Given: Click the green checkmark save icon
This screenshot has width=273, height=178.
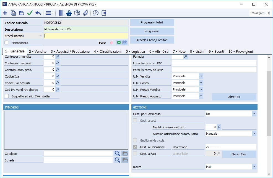Looking at the screenshot, I should [x=30, y=13].
